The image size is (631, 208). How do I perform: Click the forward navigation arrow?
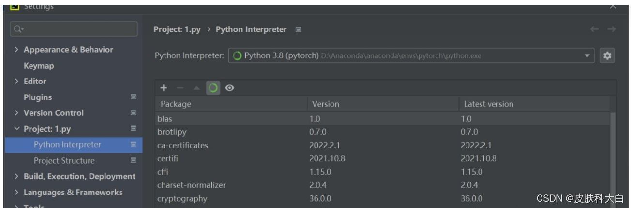click(x=611, y=30)
